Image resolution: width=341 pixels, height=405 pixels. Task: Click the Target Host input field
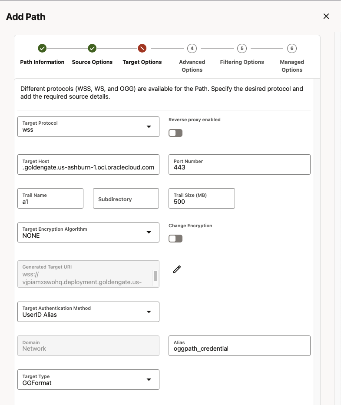point(88,165)
